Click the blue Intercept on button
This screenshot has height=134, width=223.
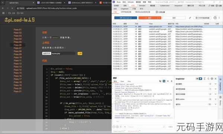coord(126,18)
